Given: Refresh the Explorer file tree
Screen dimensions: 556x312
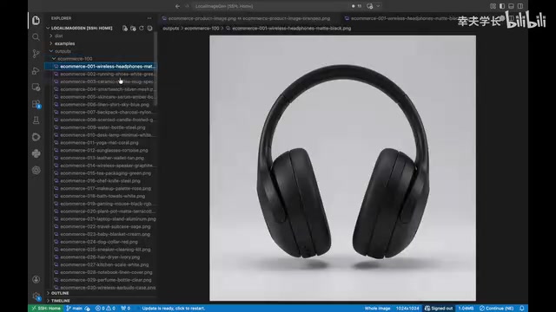Looking at the screenshot, I should (x=141, y=28).
